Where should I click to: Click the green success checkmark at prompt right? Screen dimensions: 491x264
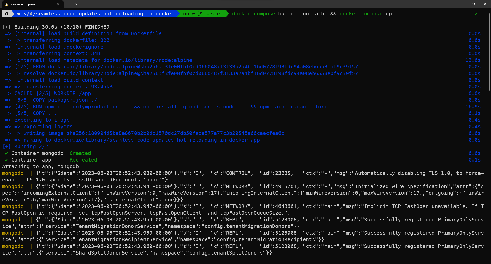coord(476,14)
